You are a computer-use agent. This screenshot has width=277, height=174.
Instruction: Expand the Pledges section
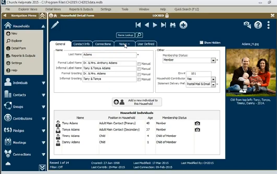coord(43,131)
